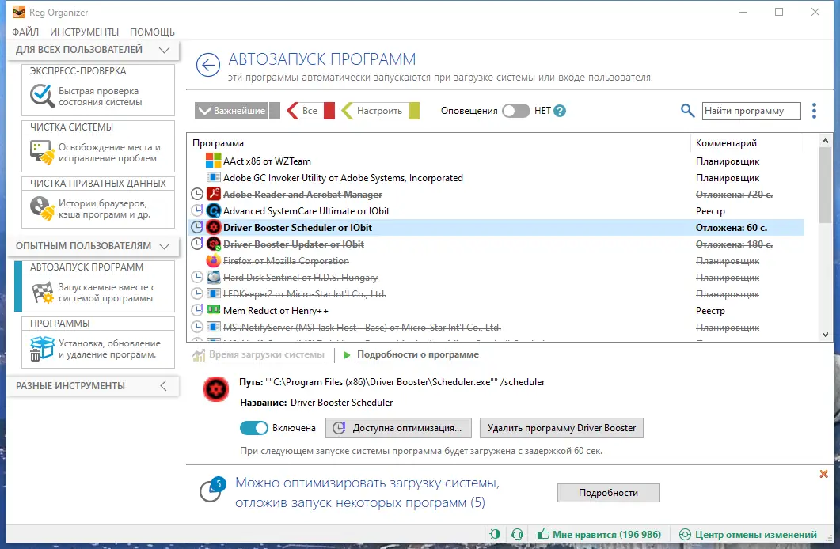The height and width of the screenshot is (549, 840).
Task: Open the Программы section in the sidebar
Action: tap(98, 343)
